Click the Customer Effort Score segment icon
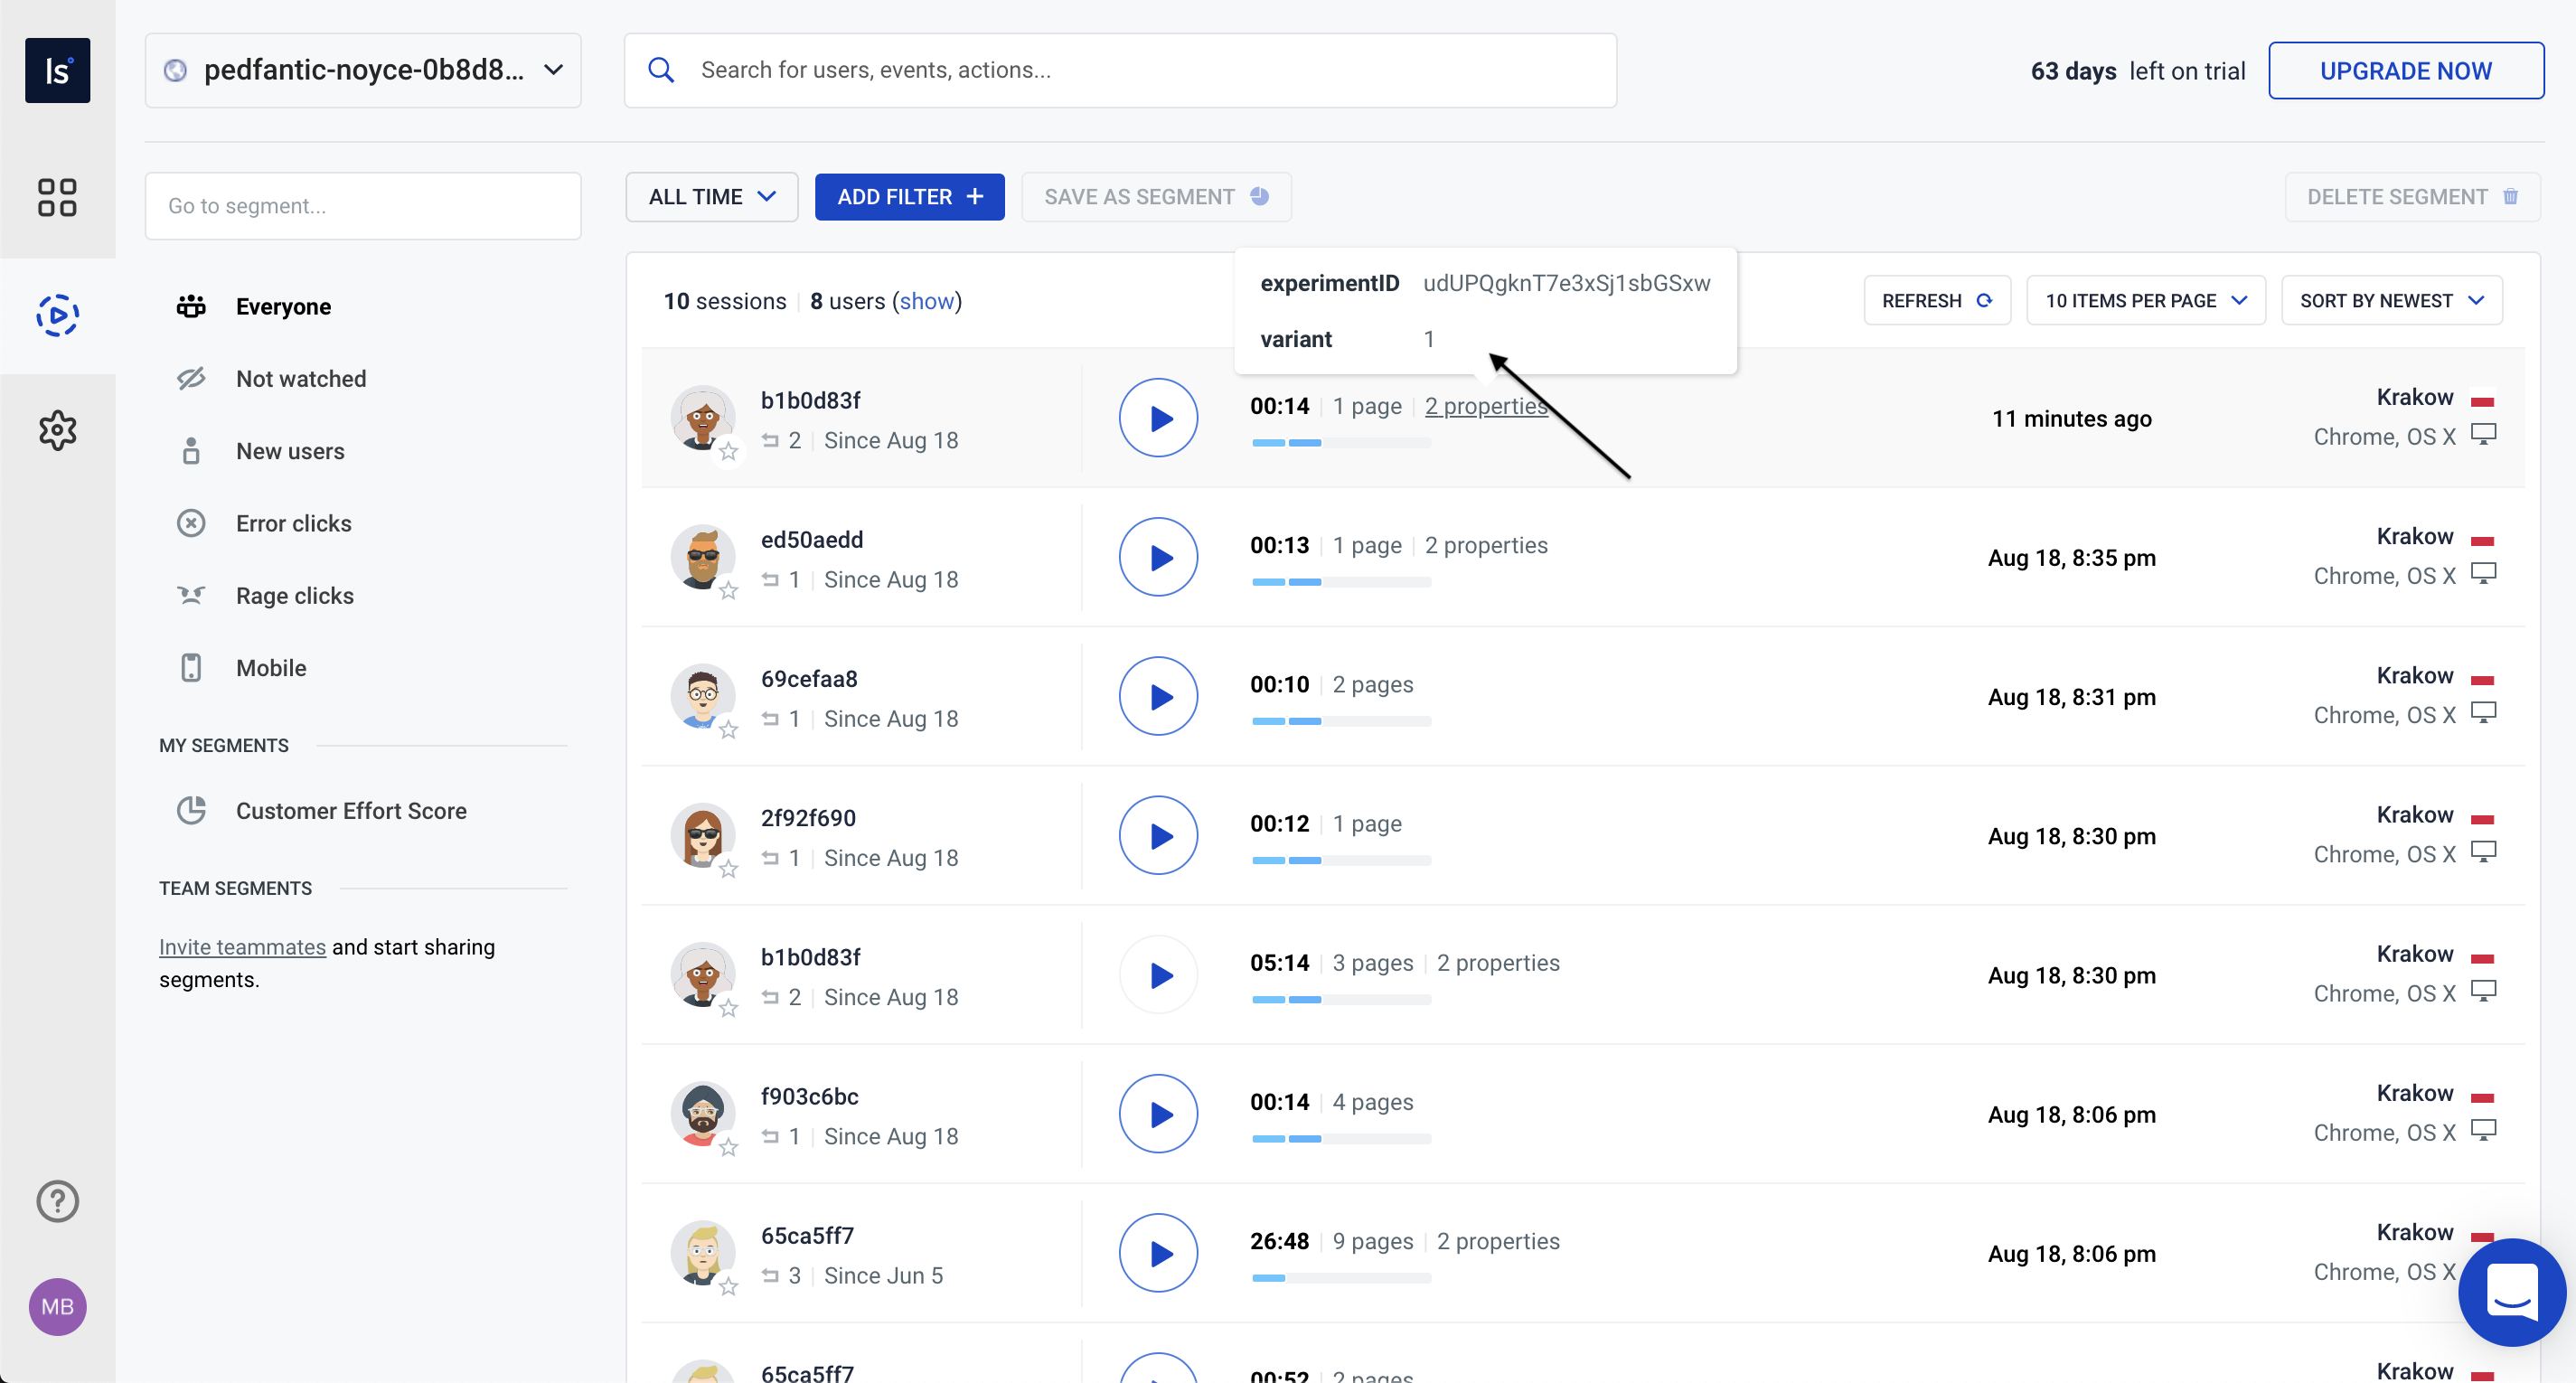Image resolution: width=2576 pixels, height=1383 pixels. (191, 809)
